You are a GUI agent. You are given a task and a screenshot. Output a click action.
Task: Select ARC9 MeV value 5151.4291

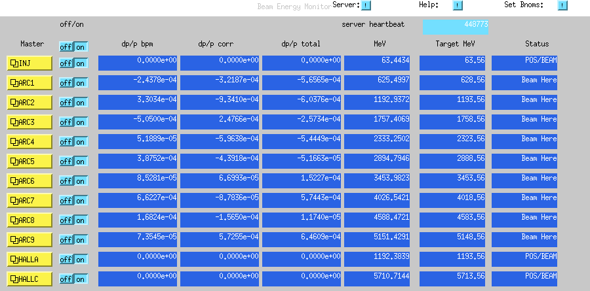coord(377,239)
